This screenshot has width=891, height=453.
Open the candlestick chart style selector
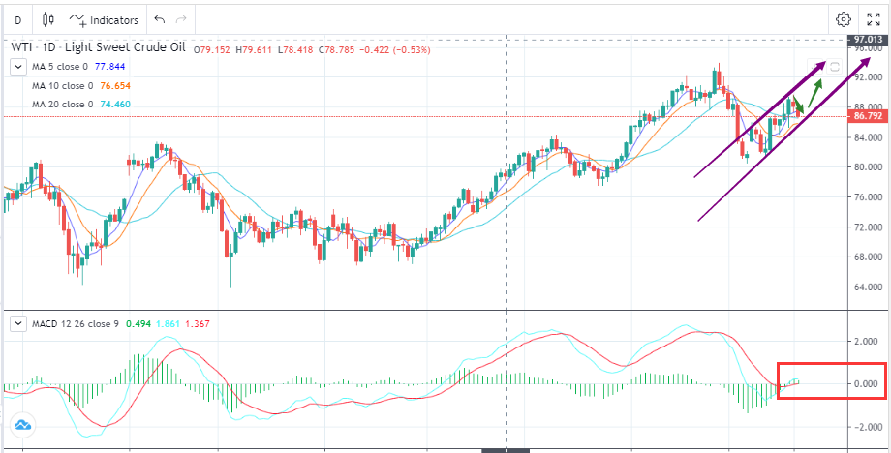48,19
